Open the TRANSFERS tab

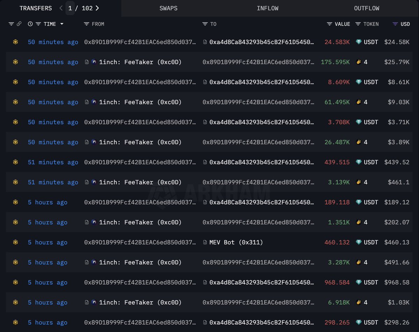tap(36, 8)
